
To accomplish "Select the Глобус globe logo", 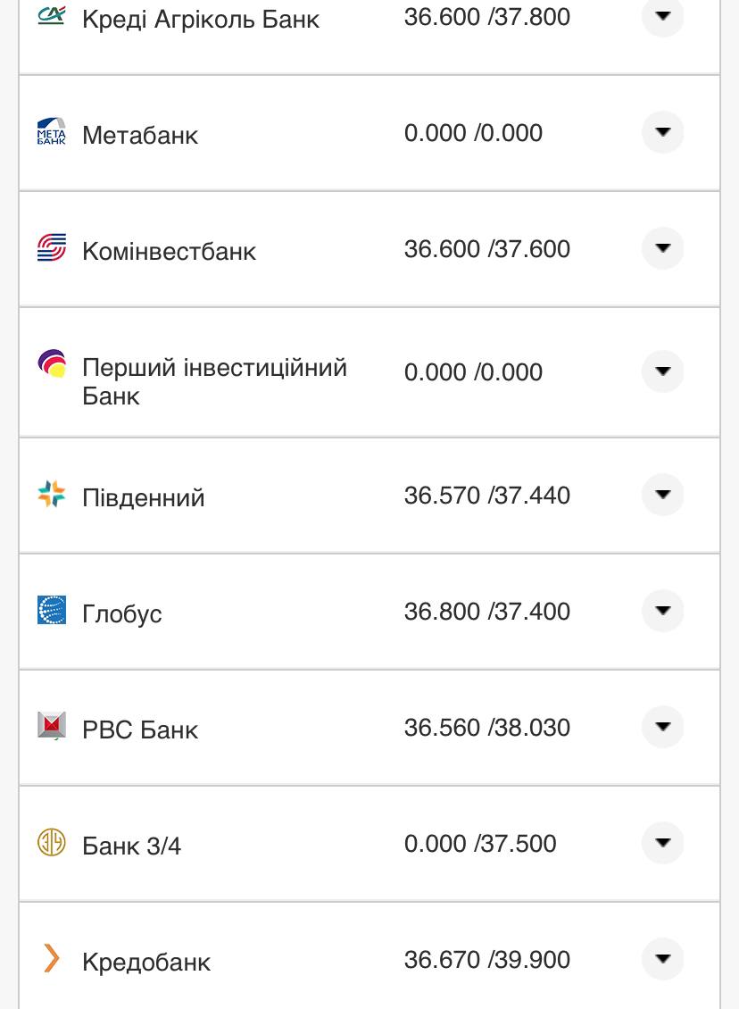I will 51,611.
